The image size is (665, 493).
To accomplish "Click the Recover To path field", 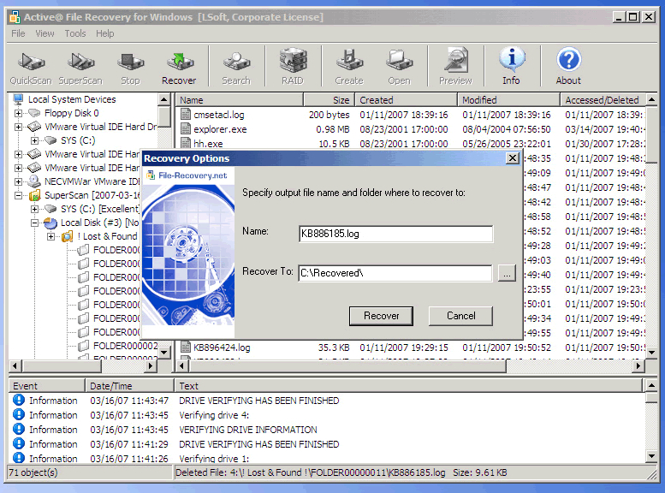I will pos(395,273).
